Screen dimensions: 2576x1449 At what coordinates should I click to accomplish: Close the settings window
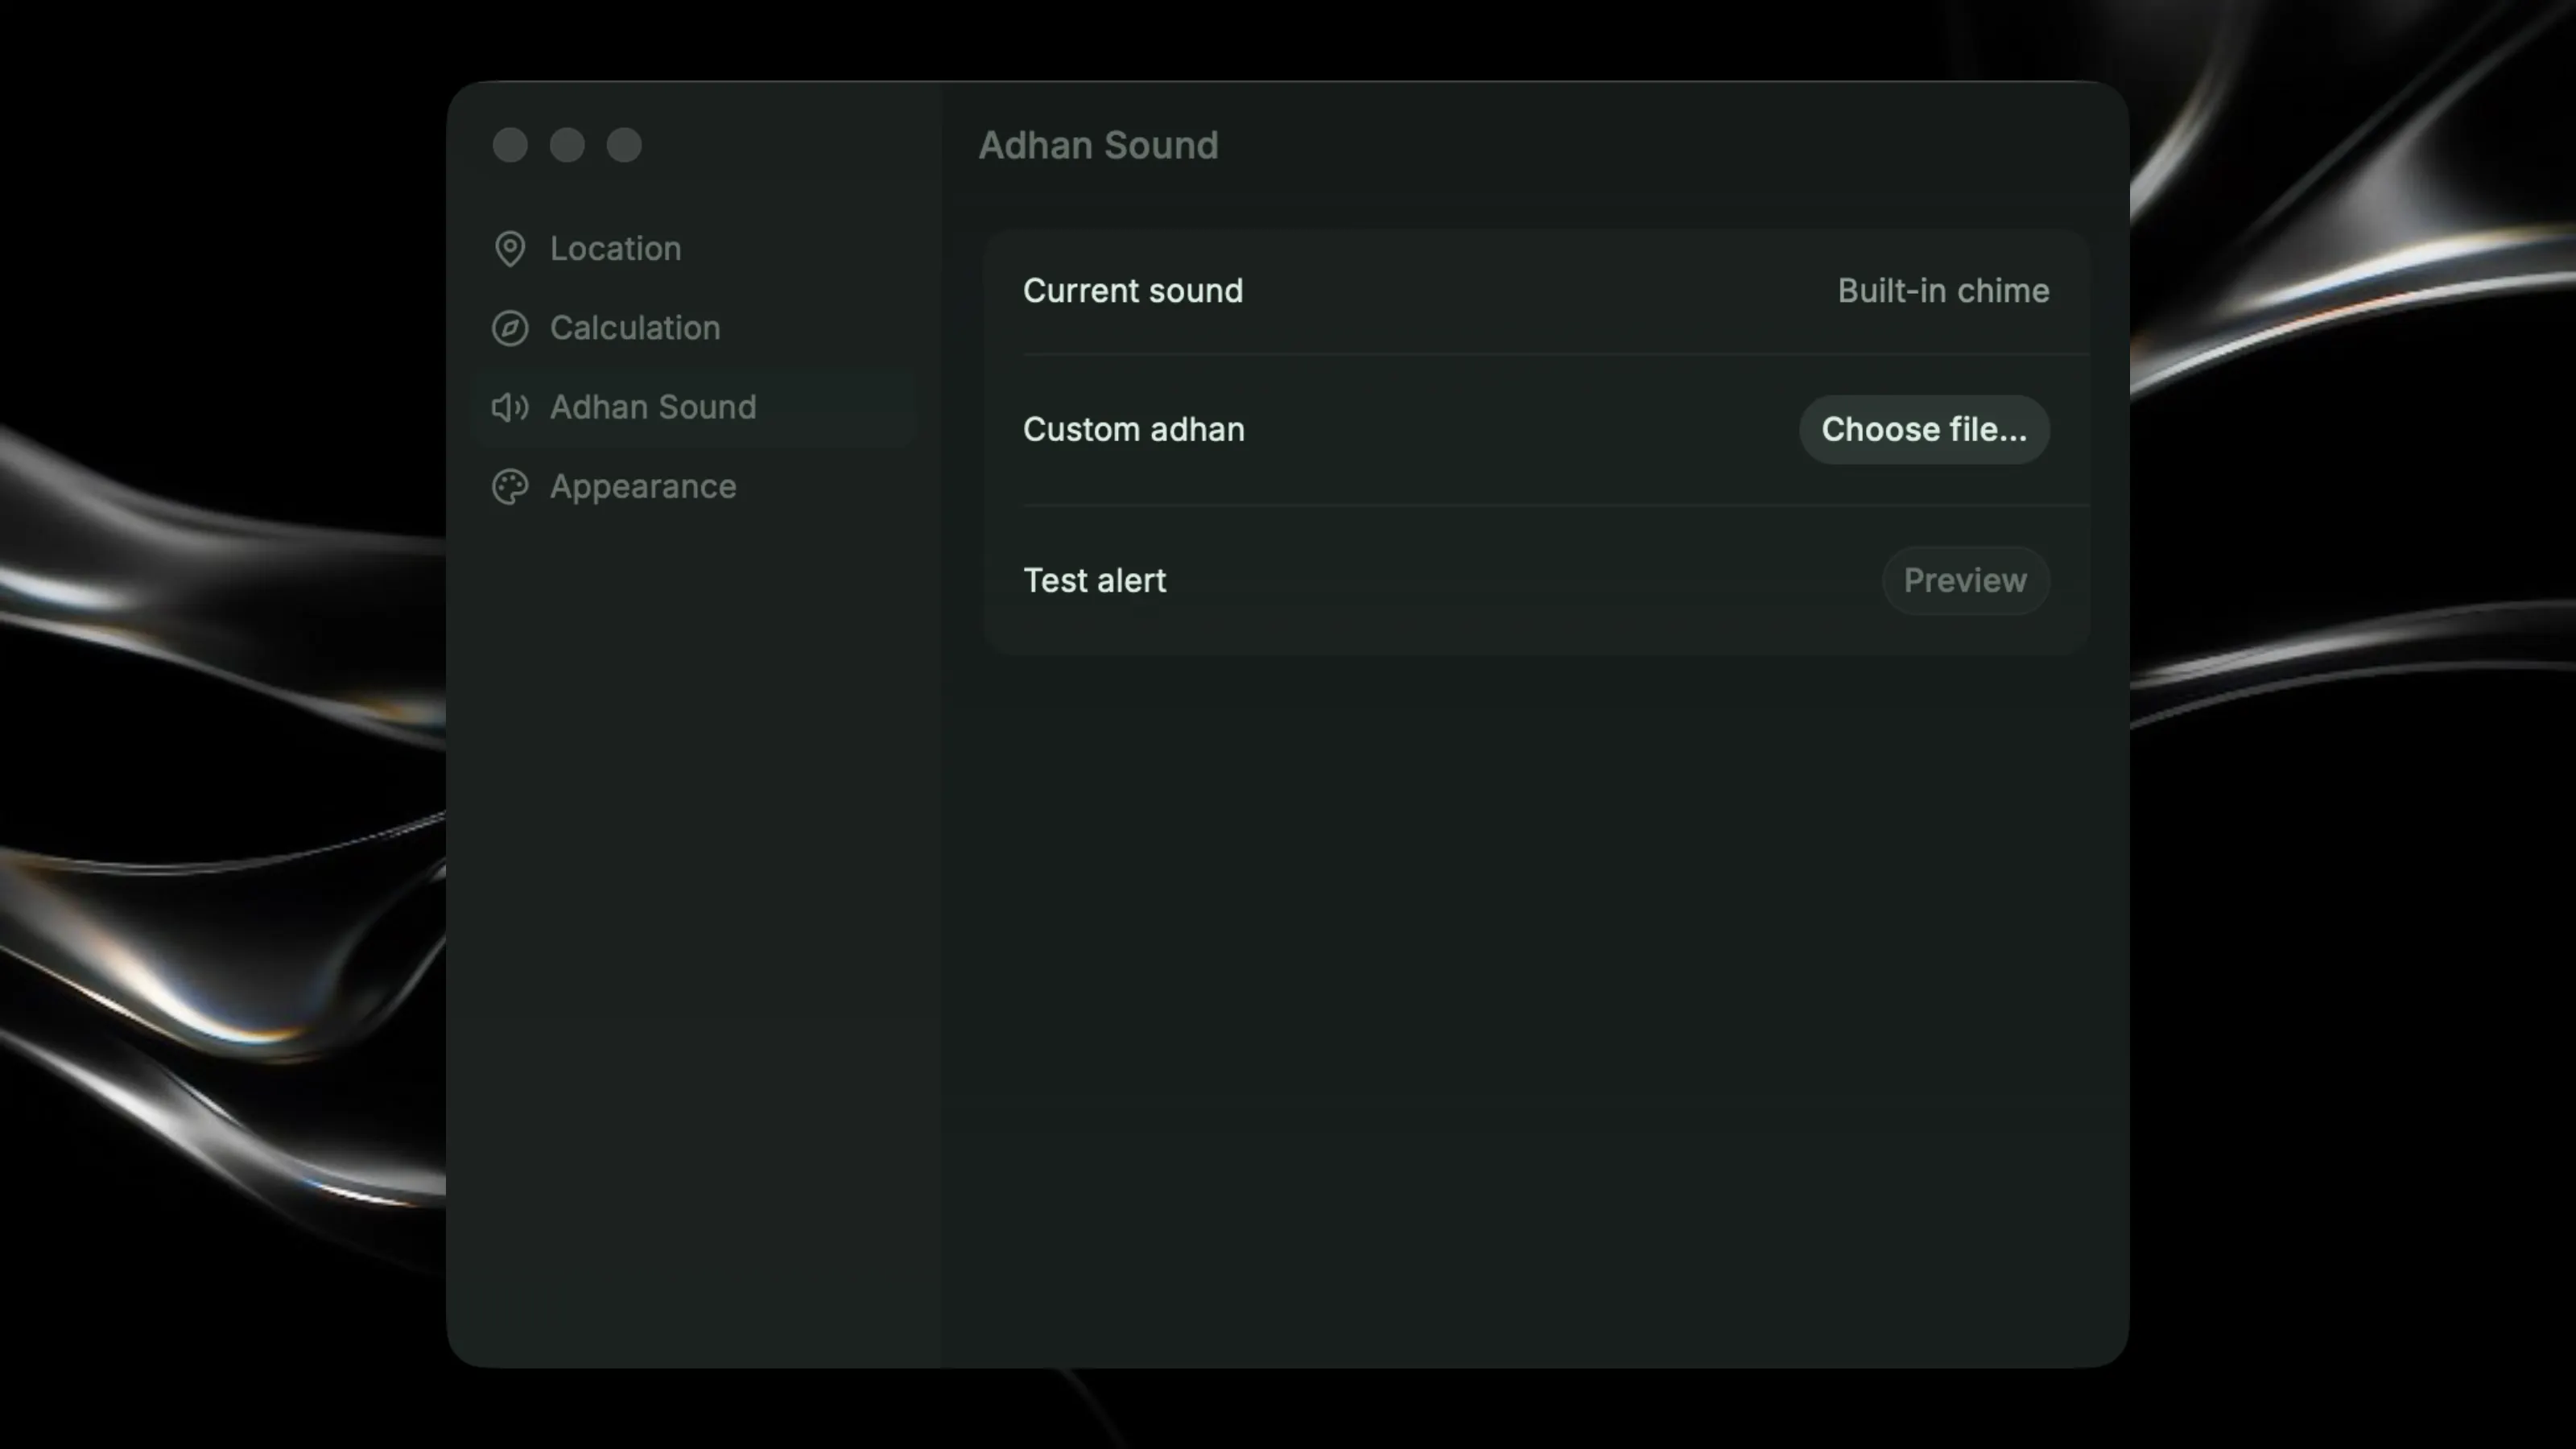click(x=510, y=145)
